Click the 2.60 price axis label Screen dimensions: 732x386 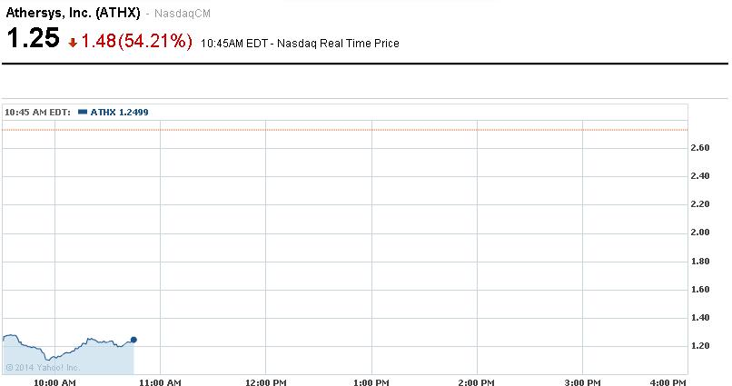[700, 147]
